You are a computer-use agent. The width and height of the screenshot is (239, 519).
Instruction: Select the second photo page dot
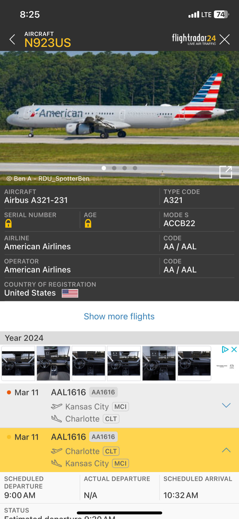(114, 168)
